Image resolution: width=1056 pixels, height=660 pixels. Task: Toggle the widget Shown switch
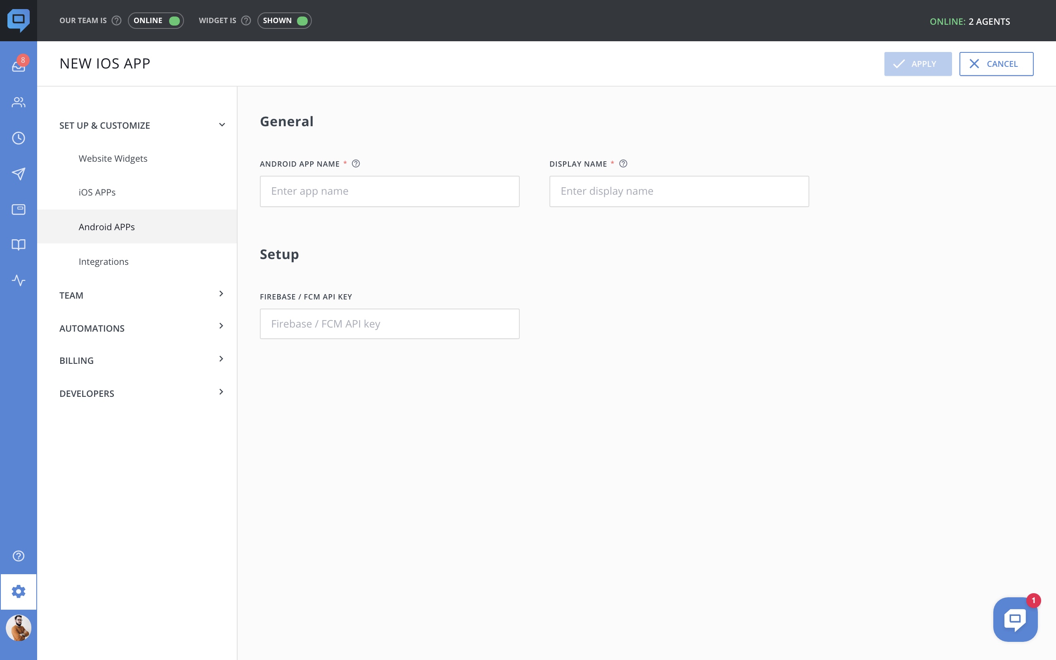coord(285,21)
